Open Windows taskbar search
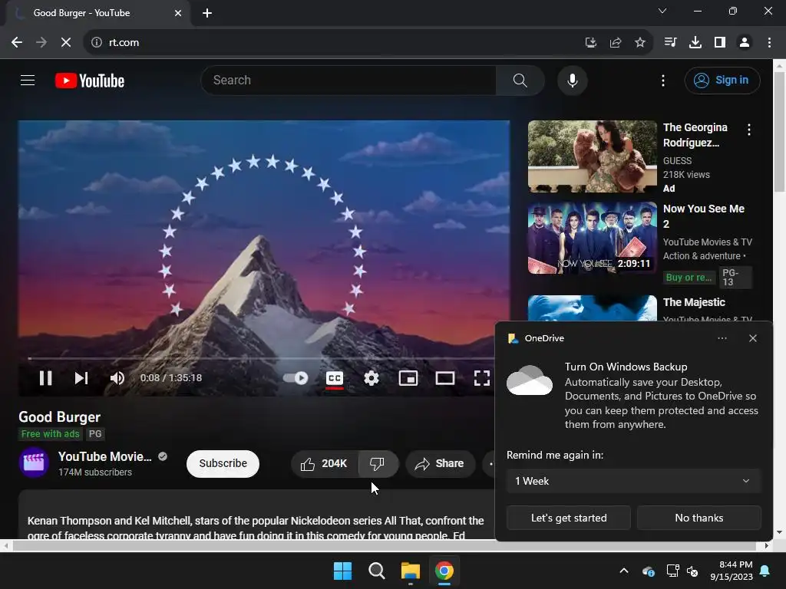The image size is (786, 589). point(376,571)
